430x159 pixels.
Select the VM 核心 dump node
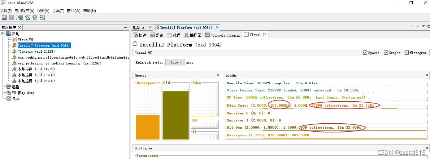(23, 93)
